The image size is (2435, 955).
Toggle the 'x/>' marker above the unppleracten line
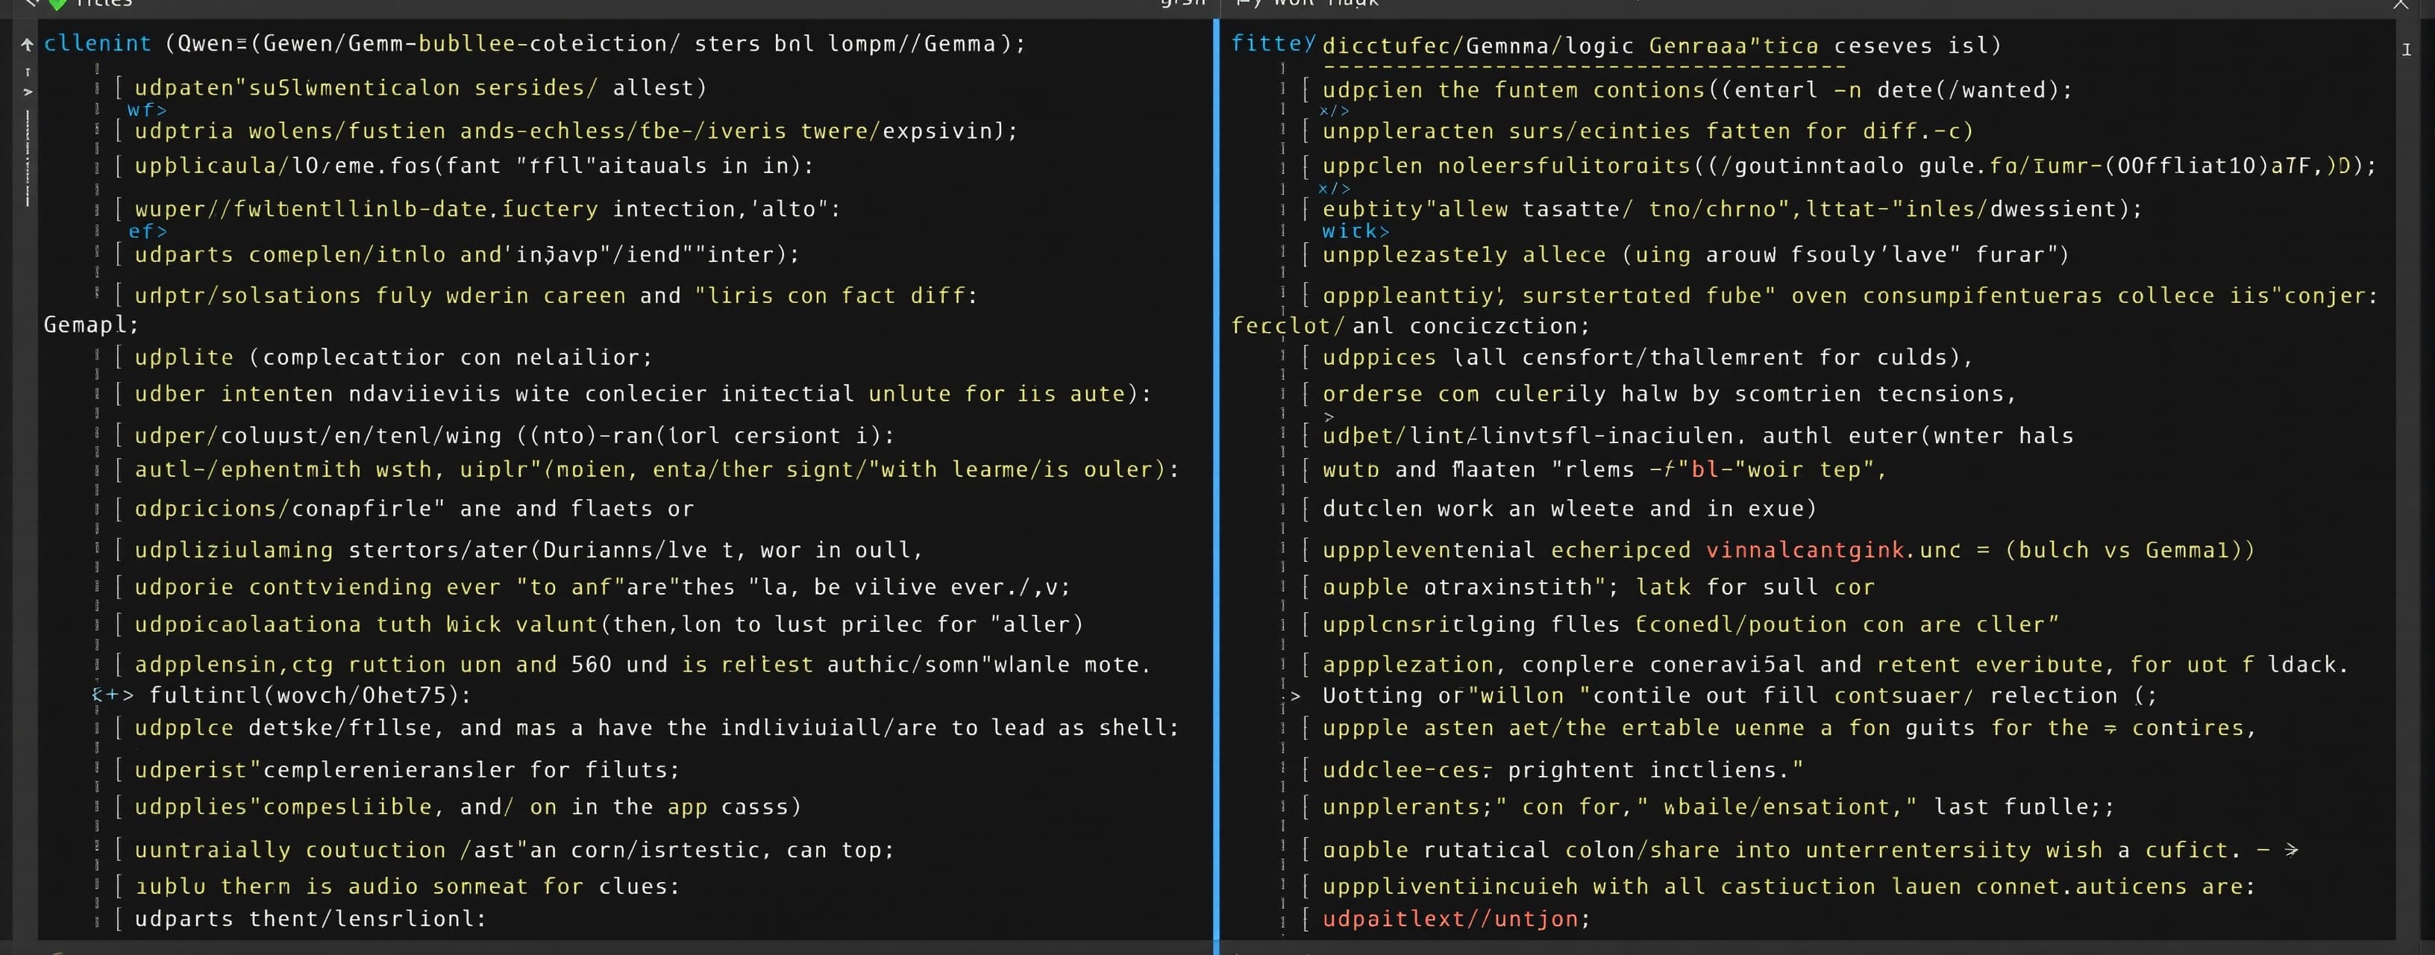click(x=1334, y=110)
